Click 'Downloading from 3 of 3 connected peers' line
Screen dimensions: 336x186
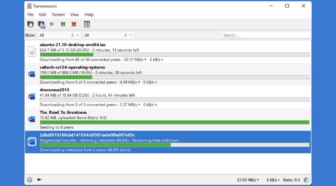(78, 105)
